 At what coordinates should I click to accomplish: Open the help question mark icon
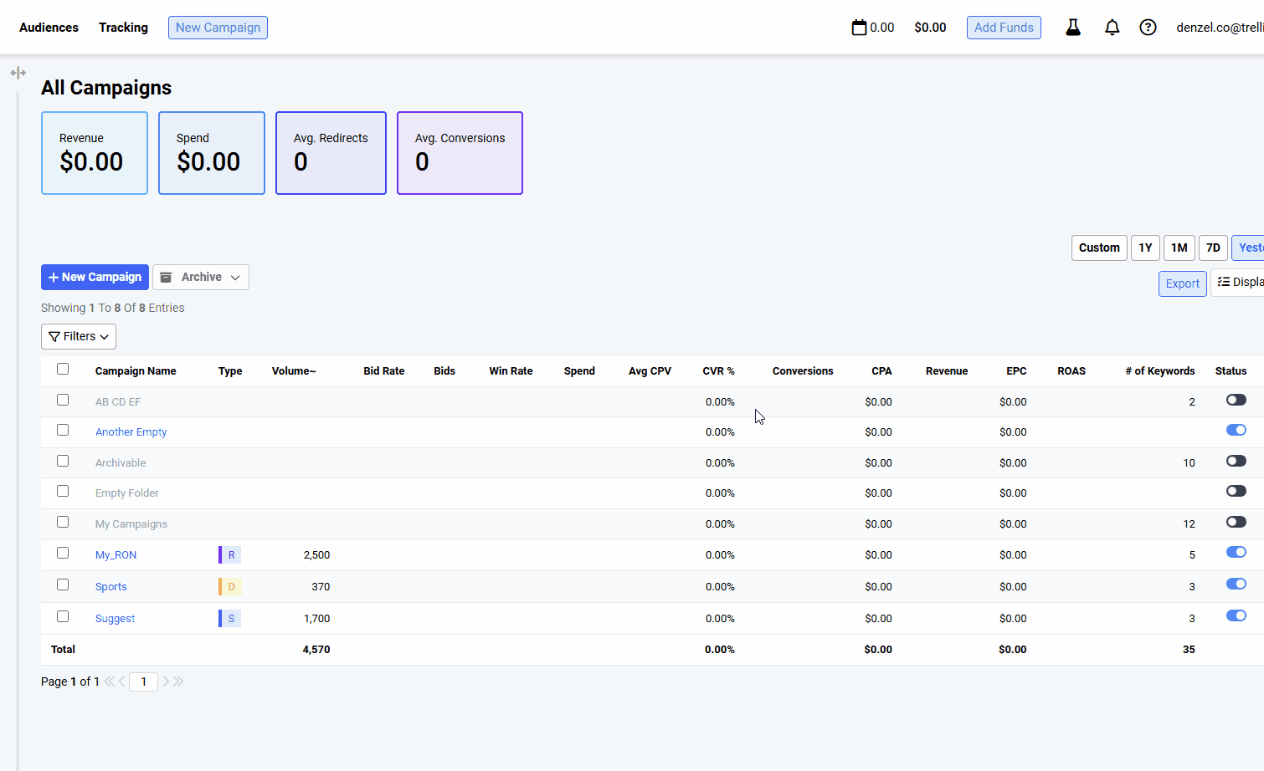pyautogui.click(x=1148, y=28)
